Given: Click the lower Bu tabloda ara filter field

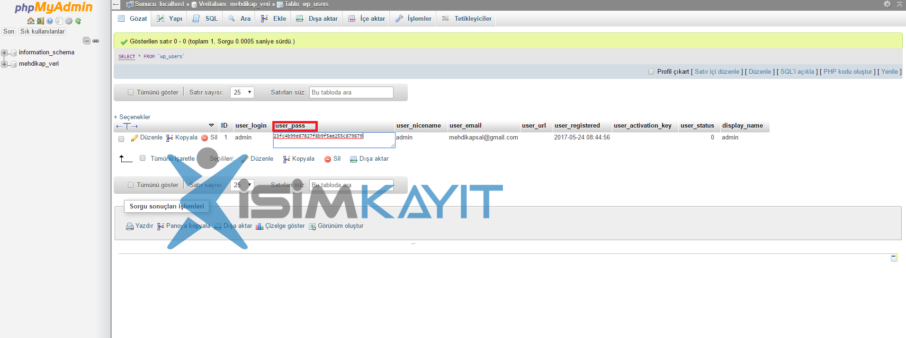Looking at the screenshot, I should [x=351, y=185].
